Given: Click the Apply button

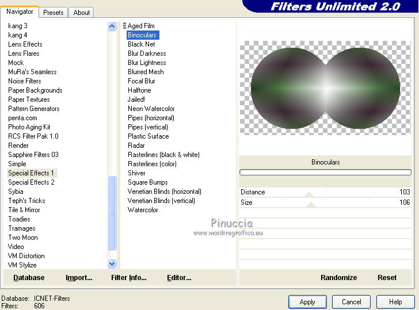Looking at the screenshot, I should 307,302.
